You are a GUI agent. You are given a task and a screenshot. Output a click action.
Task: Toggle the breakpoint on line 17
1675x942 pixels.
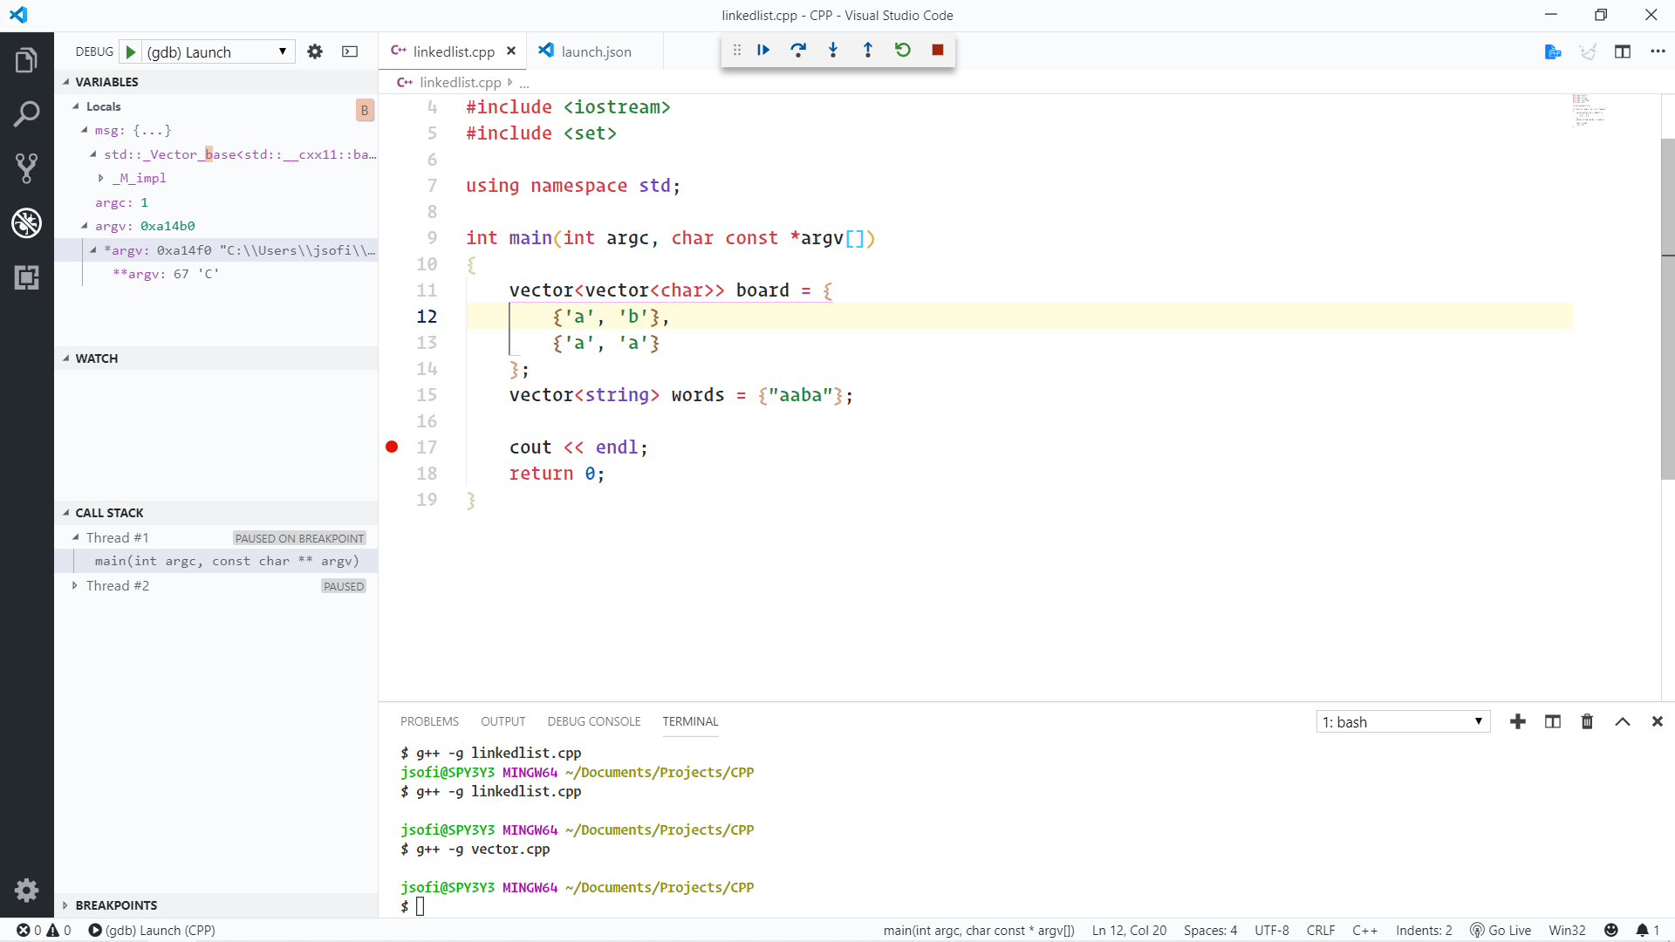click(392, 447)
